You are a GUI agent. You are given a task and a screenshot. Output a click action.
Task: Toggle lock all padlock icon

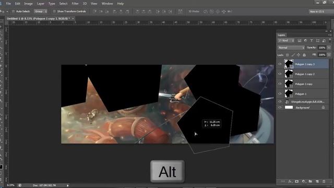click(304, 55)
